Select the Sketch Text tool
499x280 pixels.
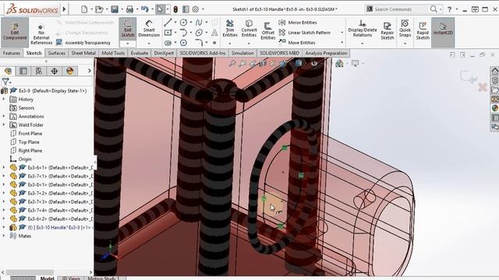[214, 33]
